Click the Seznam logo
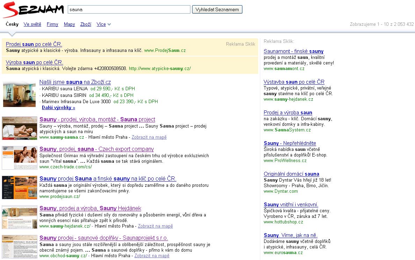This screenshot has height=260, width=415. [x=33, y=9]
